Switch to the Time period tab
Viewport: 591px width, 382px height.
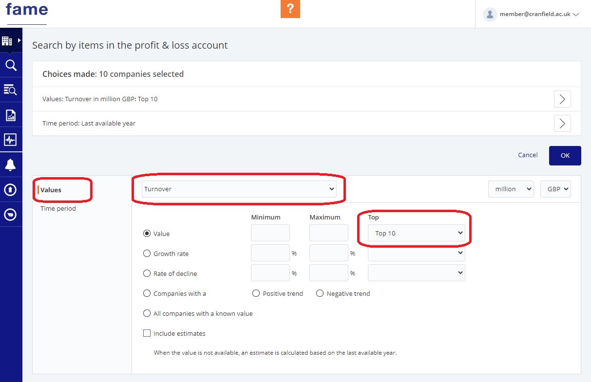(x=58, y=208)
